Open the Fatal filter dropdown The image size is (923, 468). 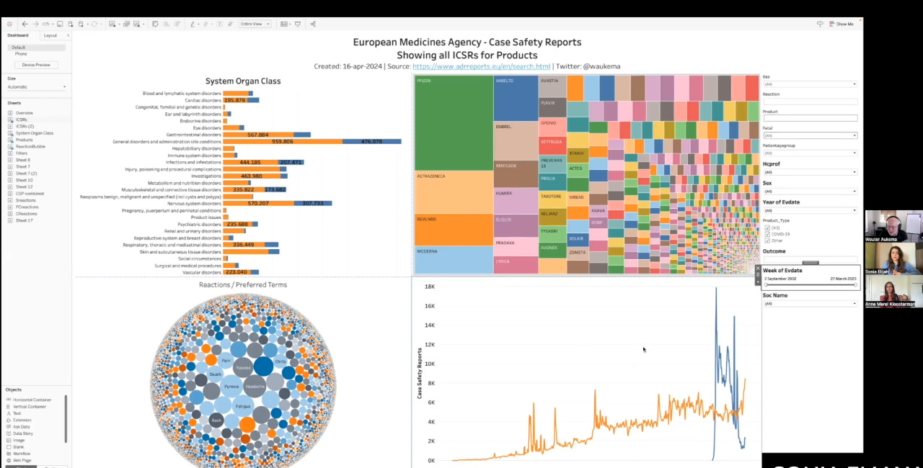(811, 135)
